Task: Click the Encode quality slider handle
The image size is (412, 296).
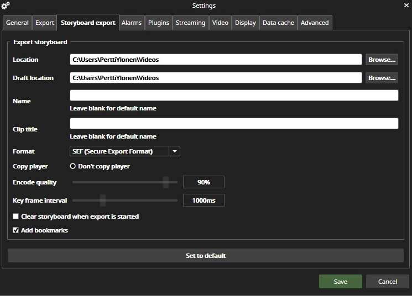Action: (166, 182)
